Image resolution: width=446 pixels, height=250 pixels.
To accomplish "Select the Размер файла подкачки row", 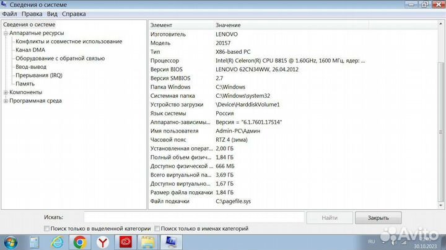I will [x=293, y=192].
